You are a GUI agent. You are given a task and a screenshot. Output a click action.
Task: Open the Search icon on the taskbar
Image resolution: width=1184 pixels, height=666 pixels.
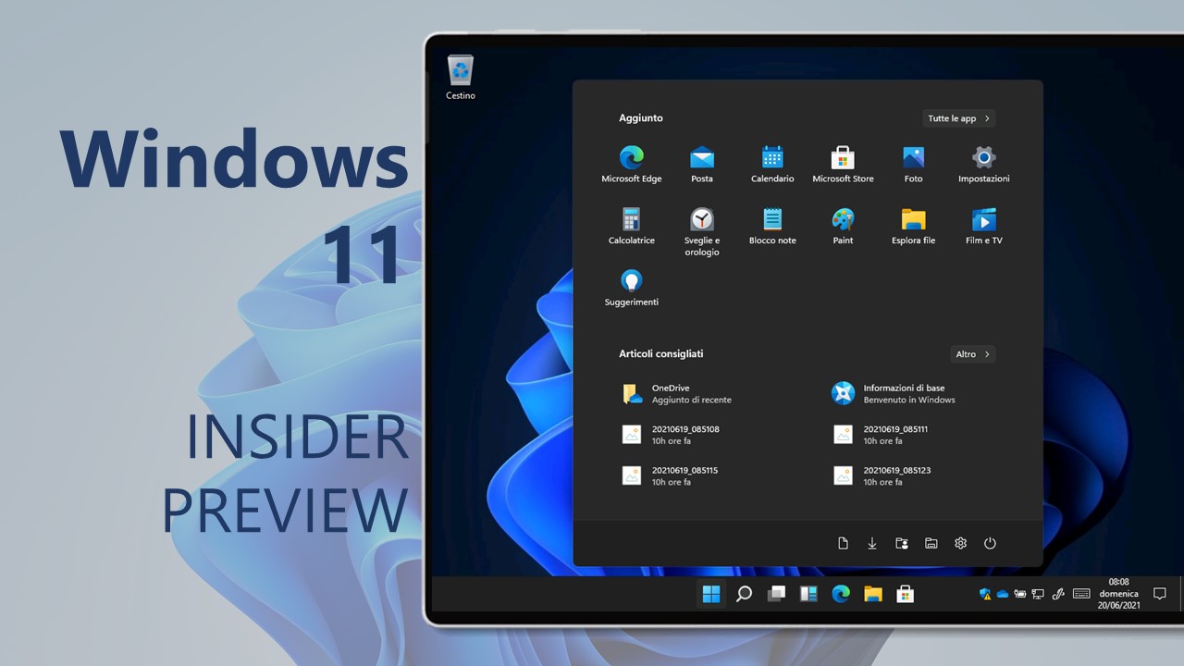[744, 594]
